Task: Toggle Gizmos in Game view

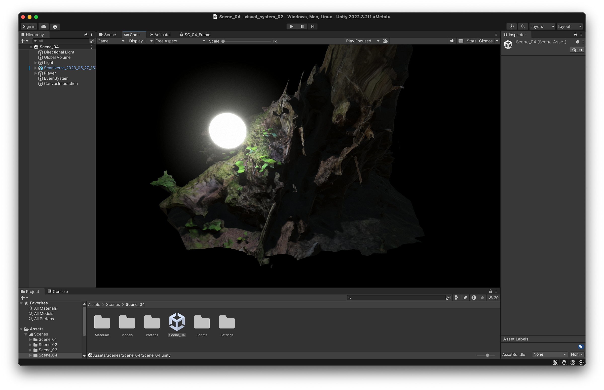Action: (x=485, y=41)
